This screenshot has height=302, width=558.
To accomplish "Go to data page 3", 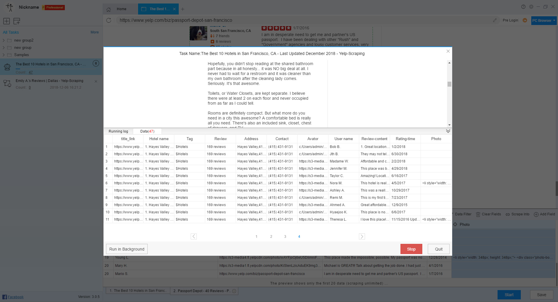I will [x=285, y=237].
